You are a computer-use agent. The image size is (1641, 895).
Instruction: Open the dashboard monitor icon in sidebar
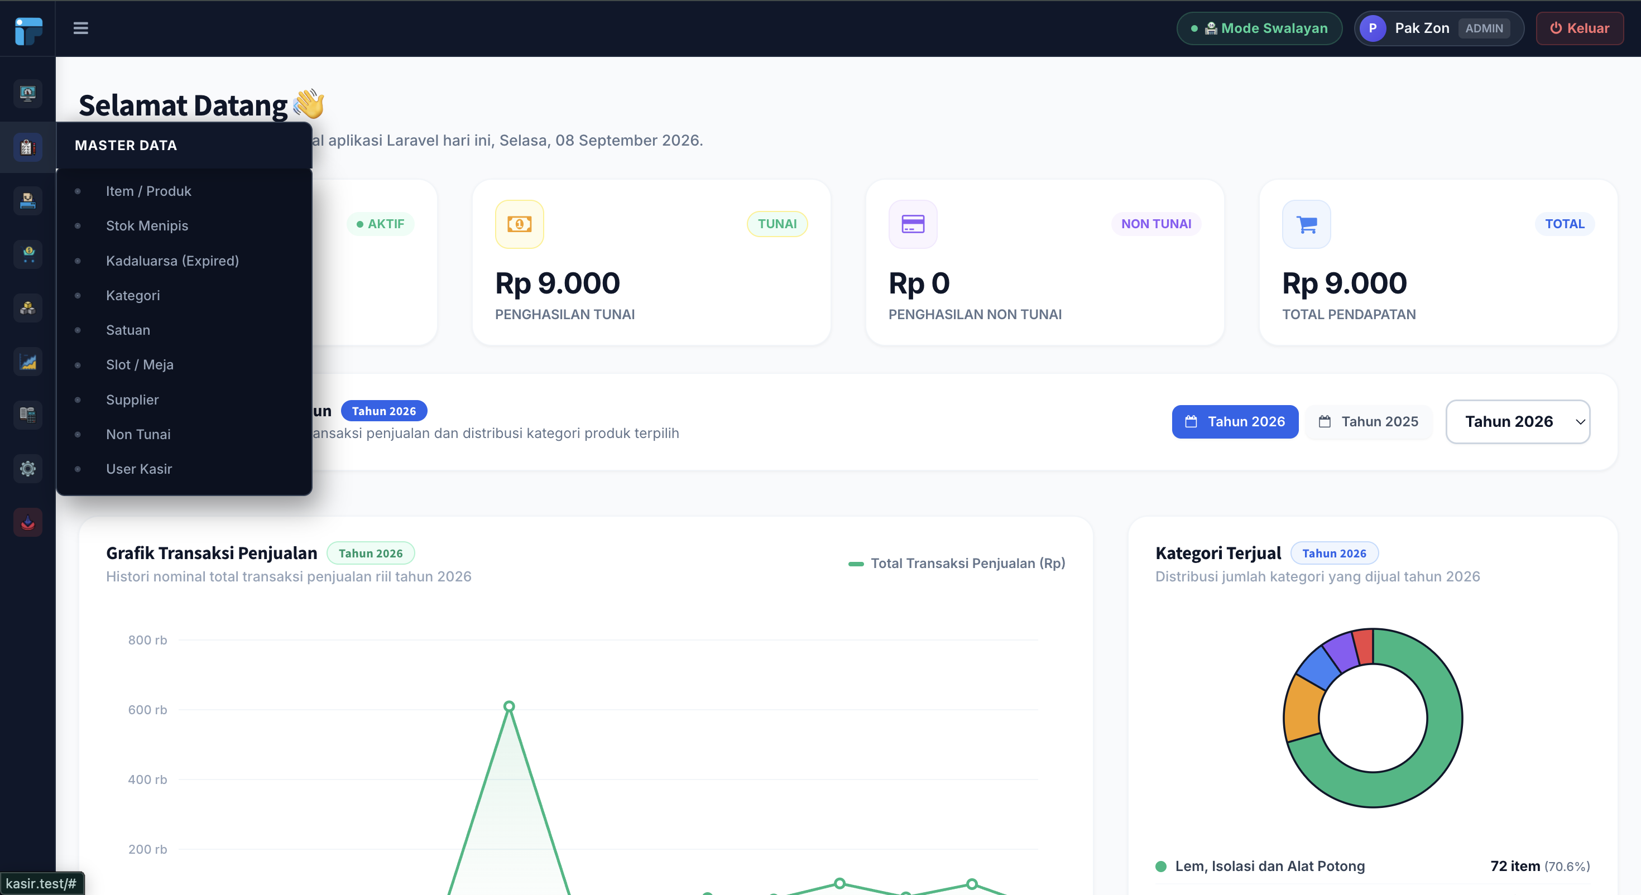(27, 94)
